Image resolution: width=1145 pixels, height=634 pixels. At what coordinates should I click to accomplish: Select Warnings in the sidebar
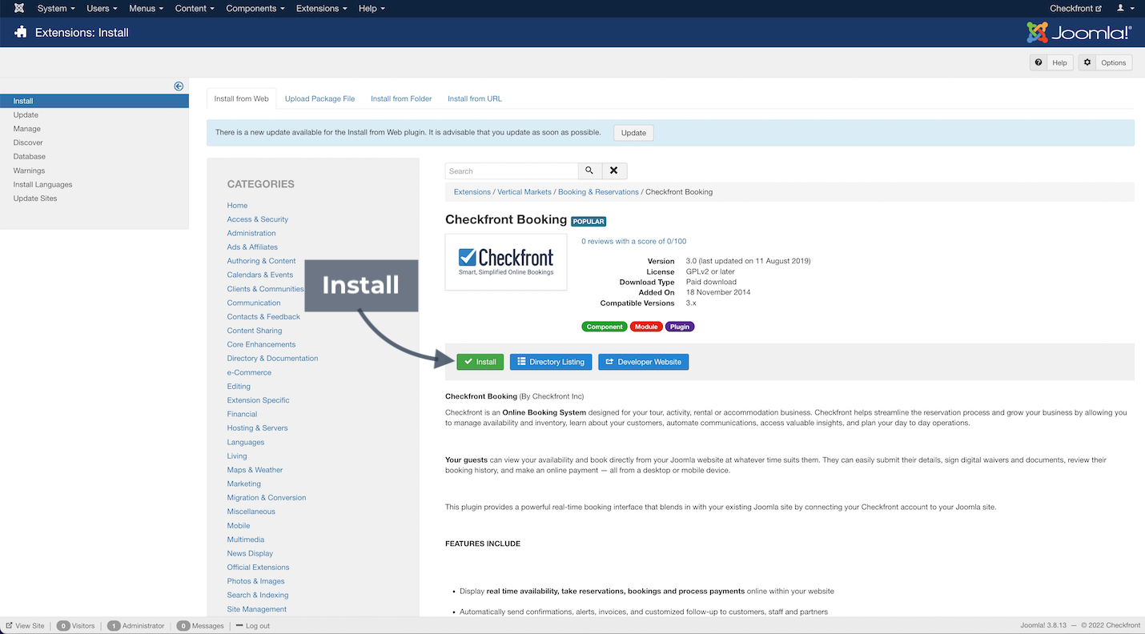pyautogui.click(x=29, y=171)
